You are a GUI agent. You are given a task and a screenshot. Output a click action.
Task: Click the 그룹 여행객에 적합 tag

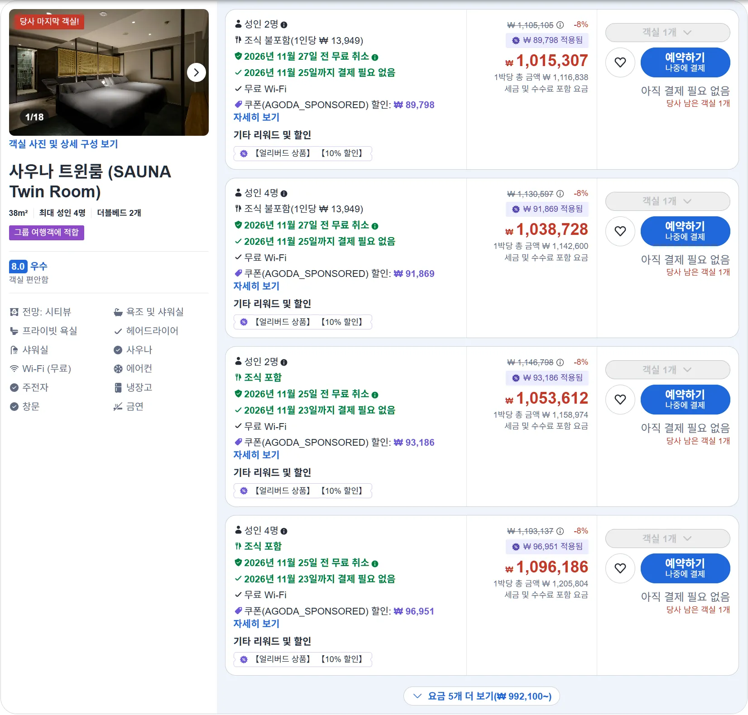47,233
